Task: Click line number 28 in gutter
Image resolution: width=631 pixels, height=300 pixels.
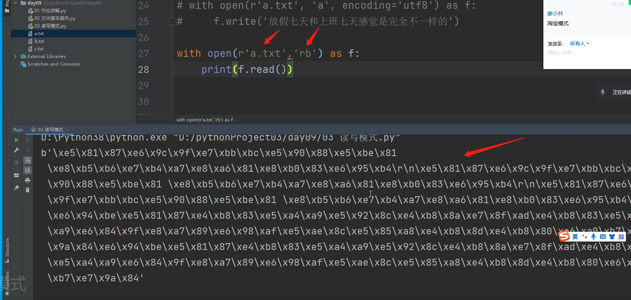Action: (143, 69)
